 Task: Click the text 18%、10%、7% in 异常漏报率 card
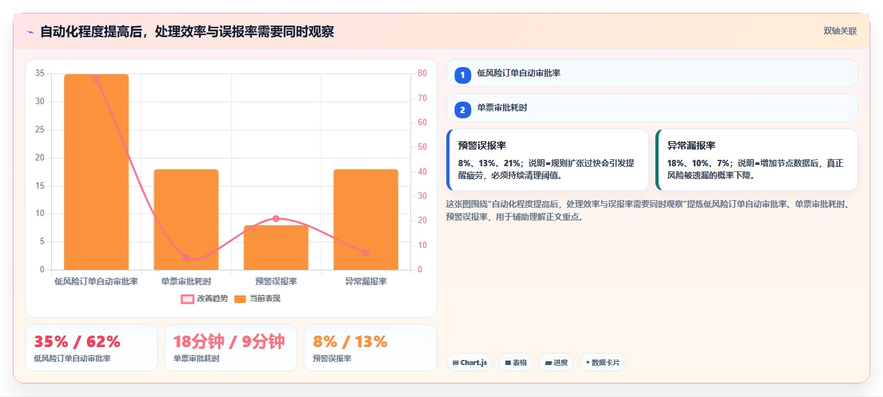click(698, 163)
